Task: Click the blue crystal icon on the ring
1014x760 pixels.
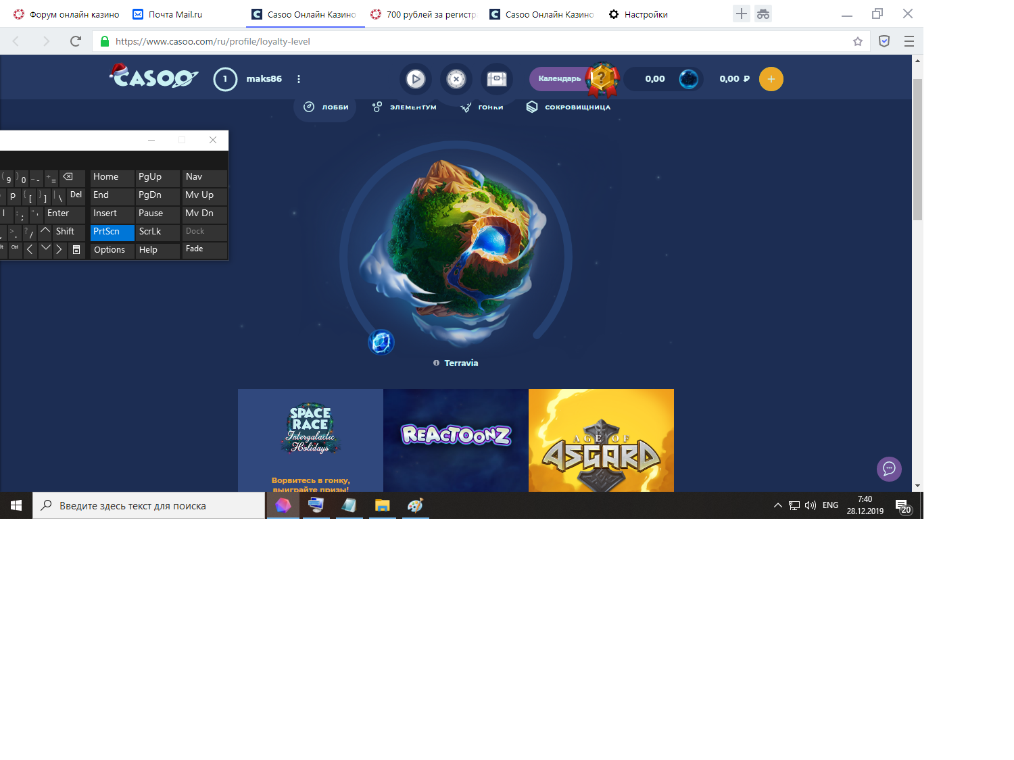Action: tap(381, 342)
